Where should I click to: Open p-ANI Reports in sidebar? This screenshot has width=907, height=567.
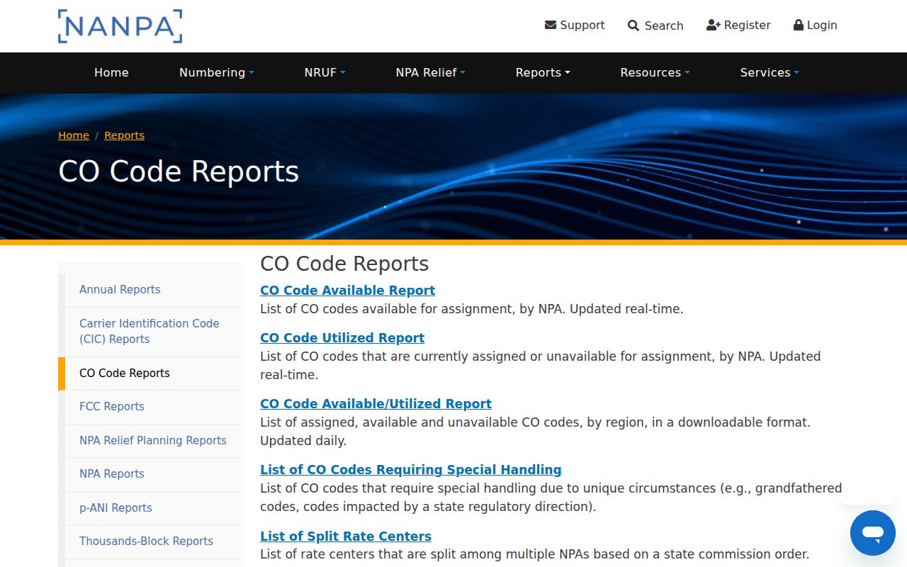pyautogui.click(x=154, y=508)
